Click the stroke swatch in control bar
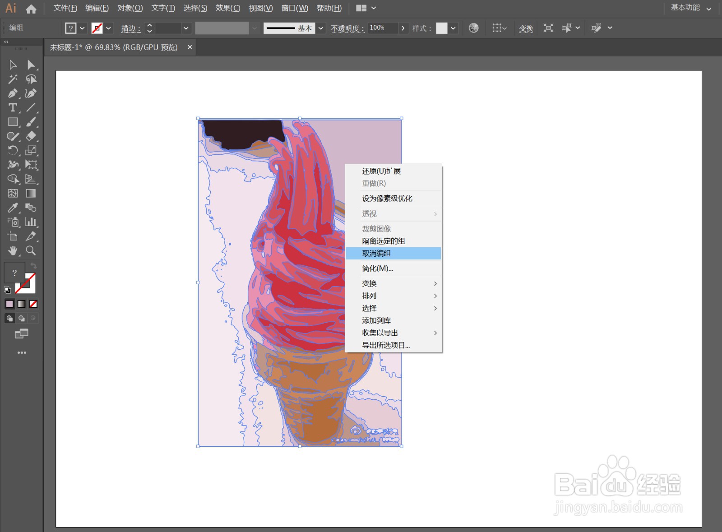Image resolution: width=722 pixels, height=532 pixels. 97,28
